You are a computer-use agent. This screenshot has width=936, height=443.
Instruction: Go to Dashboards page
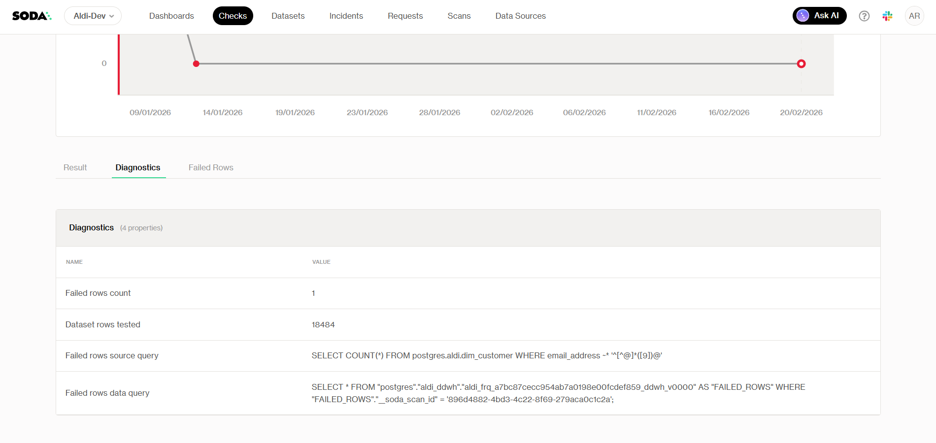[x=171, y=16]
